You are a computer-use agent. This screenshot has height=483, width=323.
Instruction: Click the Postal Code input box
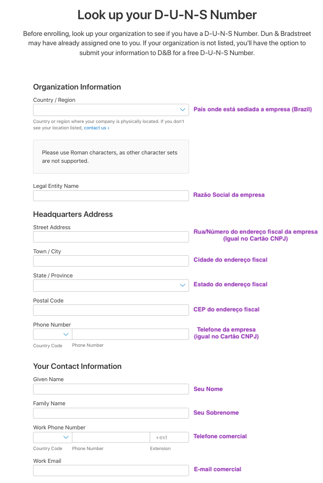tap(111, 310)
